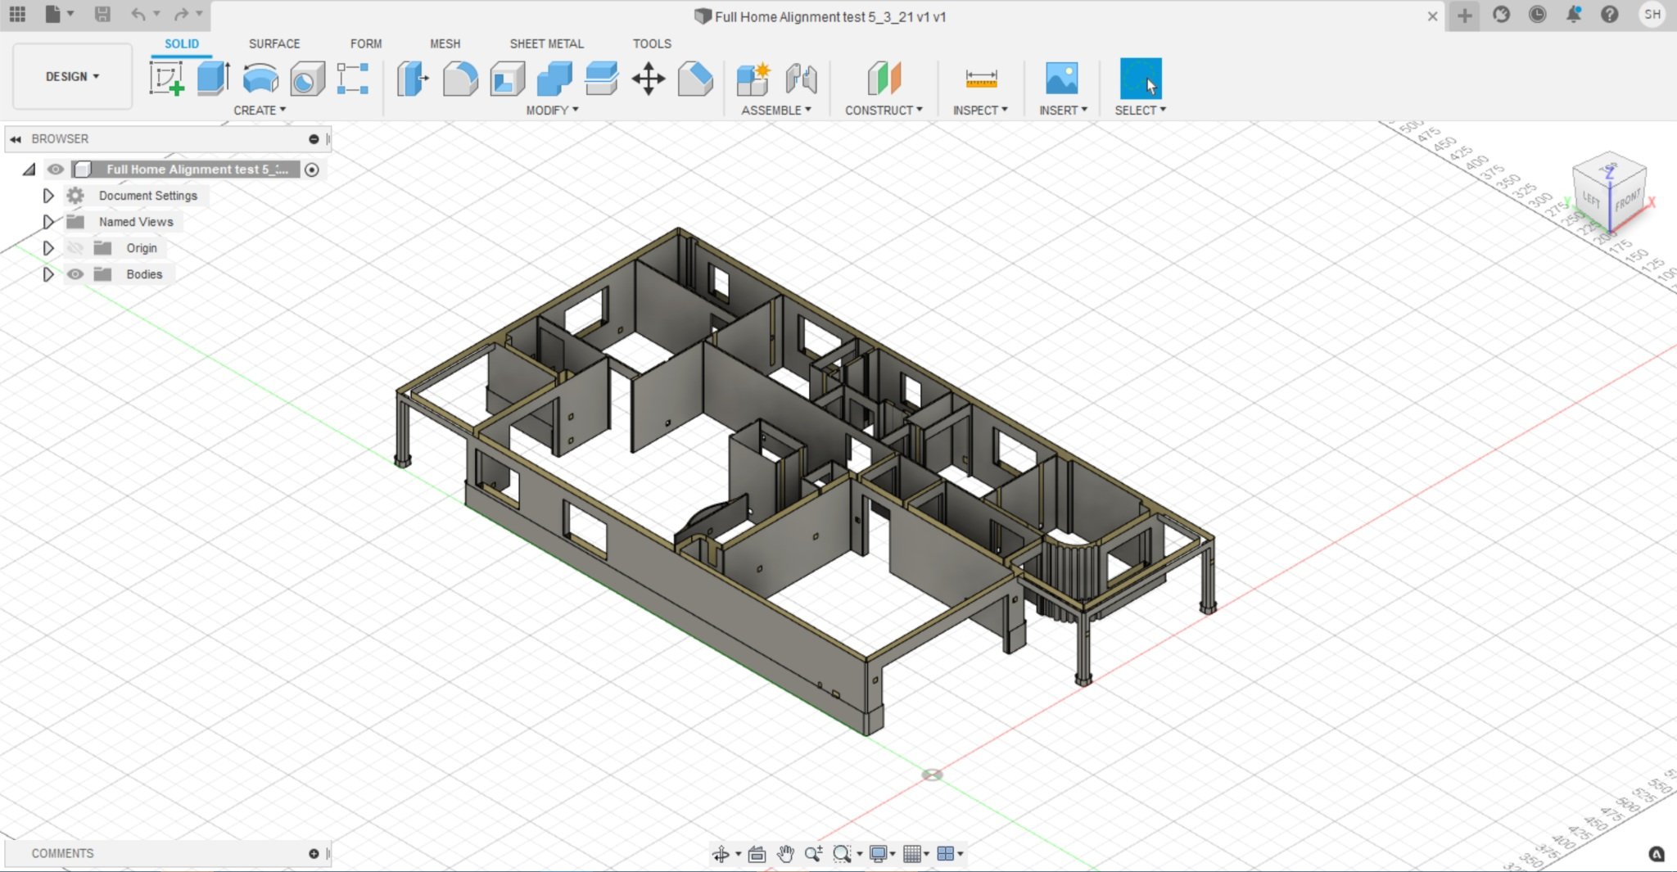Open the CONSTRUCT dropdown menu
The width and height of the screenshot is (1677, 872).
[884, 110]
